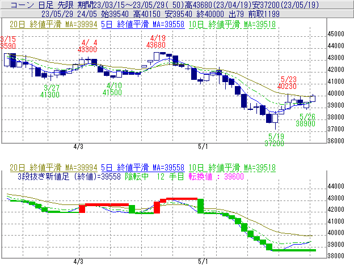Click the 5/1 date marker on lower chart
The width and height of the screenshot is (354, 269).
coord(204,262)
